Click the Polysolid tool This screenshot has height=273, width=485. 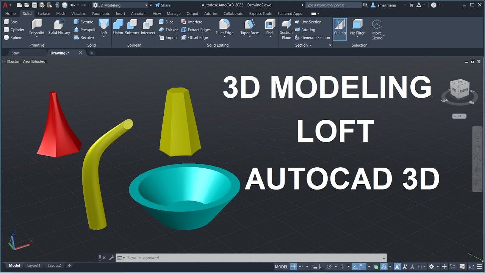click(x=37, y=27)
